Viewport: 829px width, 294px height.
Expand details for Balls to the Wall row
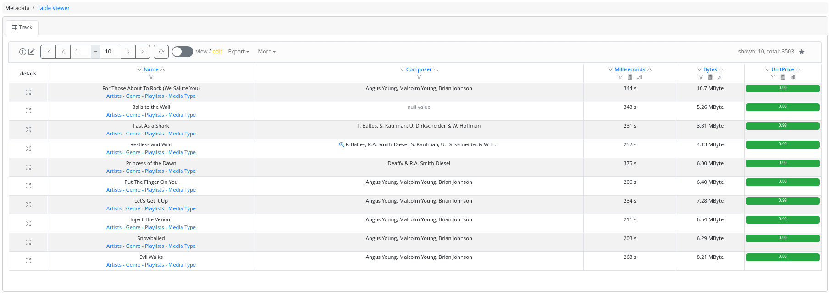(28, 111)
